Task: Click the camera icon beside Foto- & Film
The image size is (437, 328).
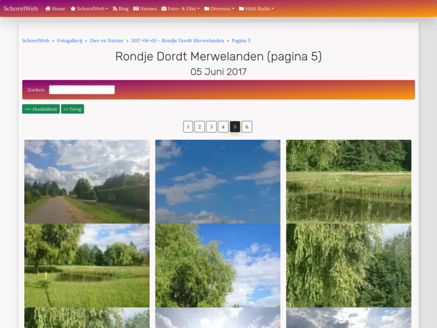Action: point(164,9)
